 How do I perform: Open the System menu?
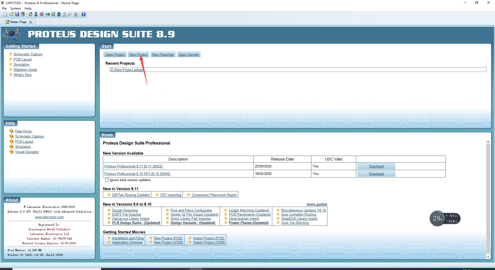pyautogui.click(x=15, y=9)
